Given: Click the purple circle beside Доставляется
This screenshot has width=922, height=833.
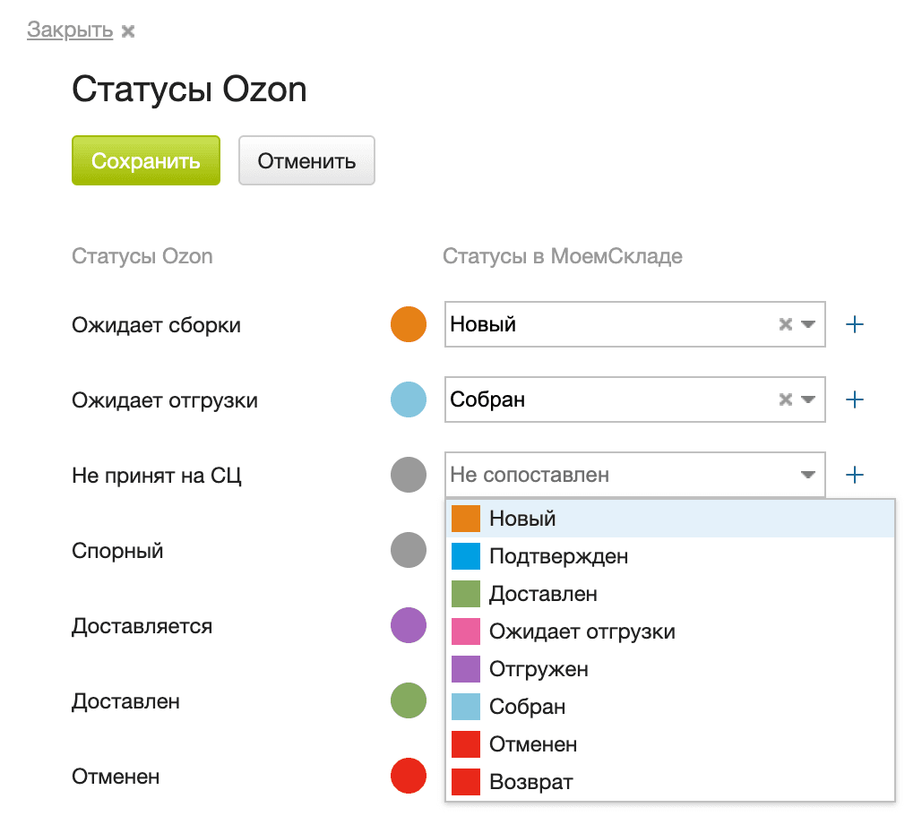Looking at the screenshot, I should pos(409,625).
